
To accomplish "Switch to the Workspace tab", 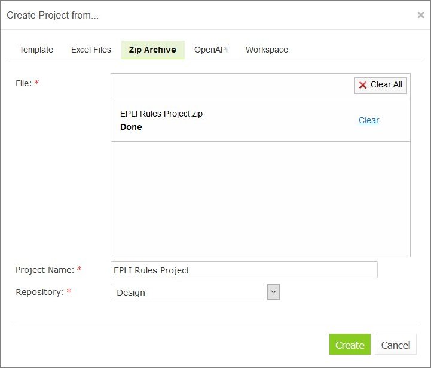I will 267,50.
